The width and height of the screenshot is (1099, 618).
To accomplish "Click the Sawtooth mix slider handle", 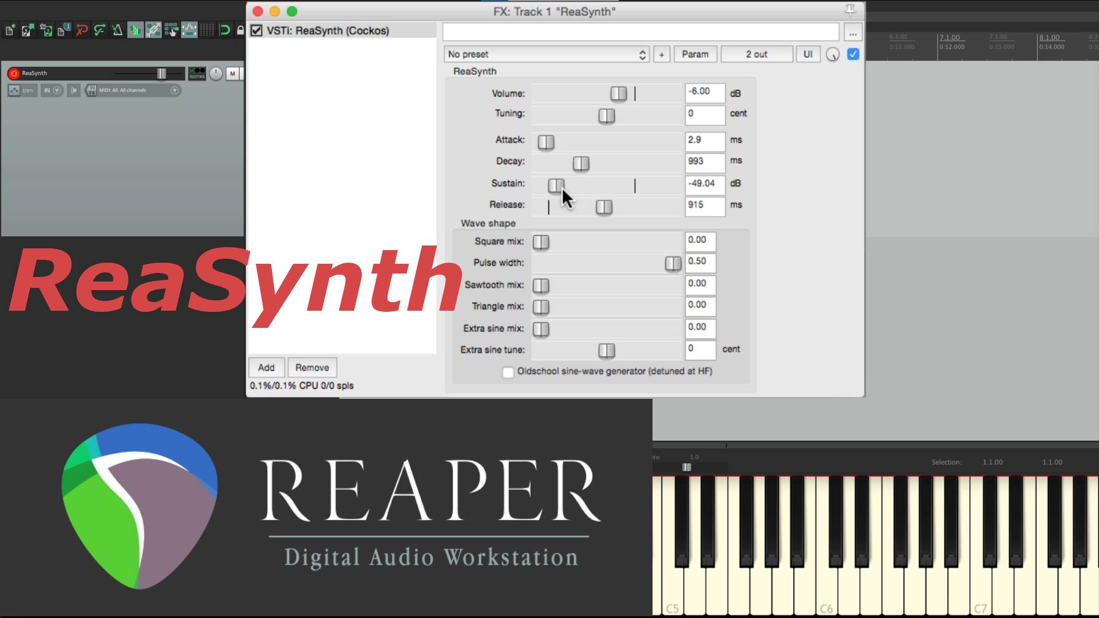I will pyautogui.click(x=541, y=286).
